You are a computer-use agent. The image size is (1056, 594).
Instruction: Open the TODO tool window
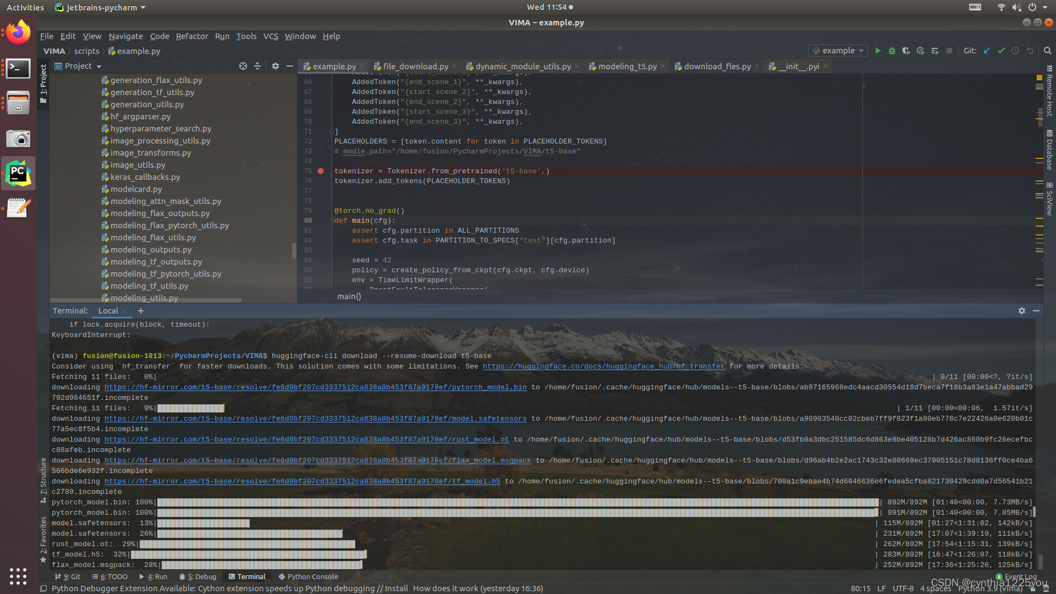[x=110, y=577]
